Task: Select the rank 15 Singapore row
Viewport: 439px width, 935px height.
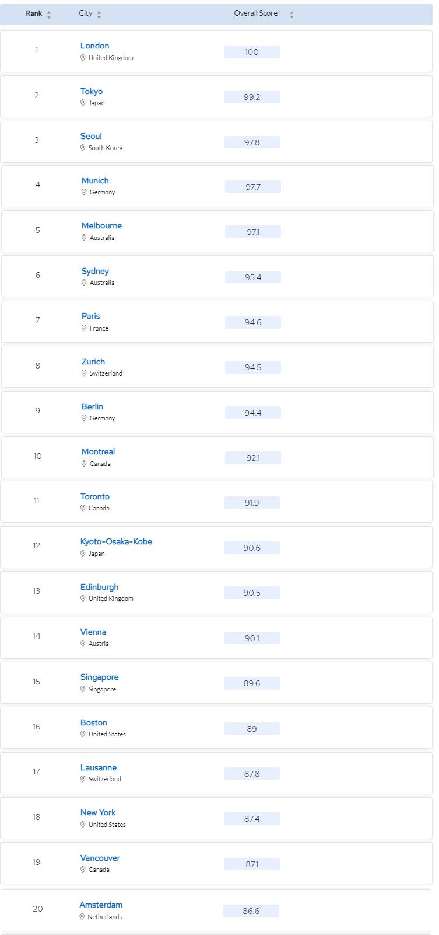Action: point(216,683)
